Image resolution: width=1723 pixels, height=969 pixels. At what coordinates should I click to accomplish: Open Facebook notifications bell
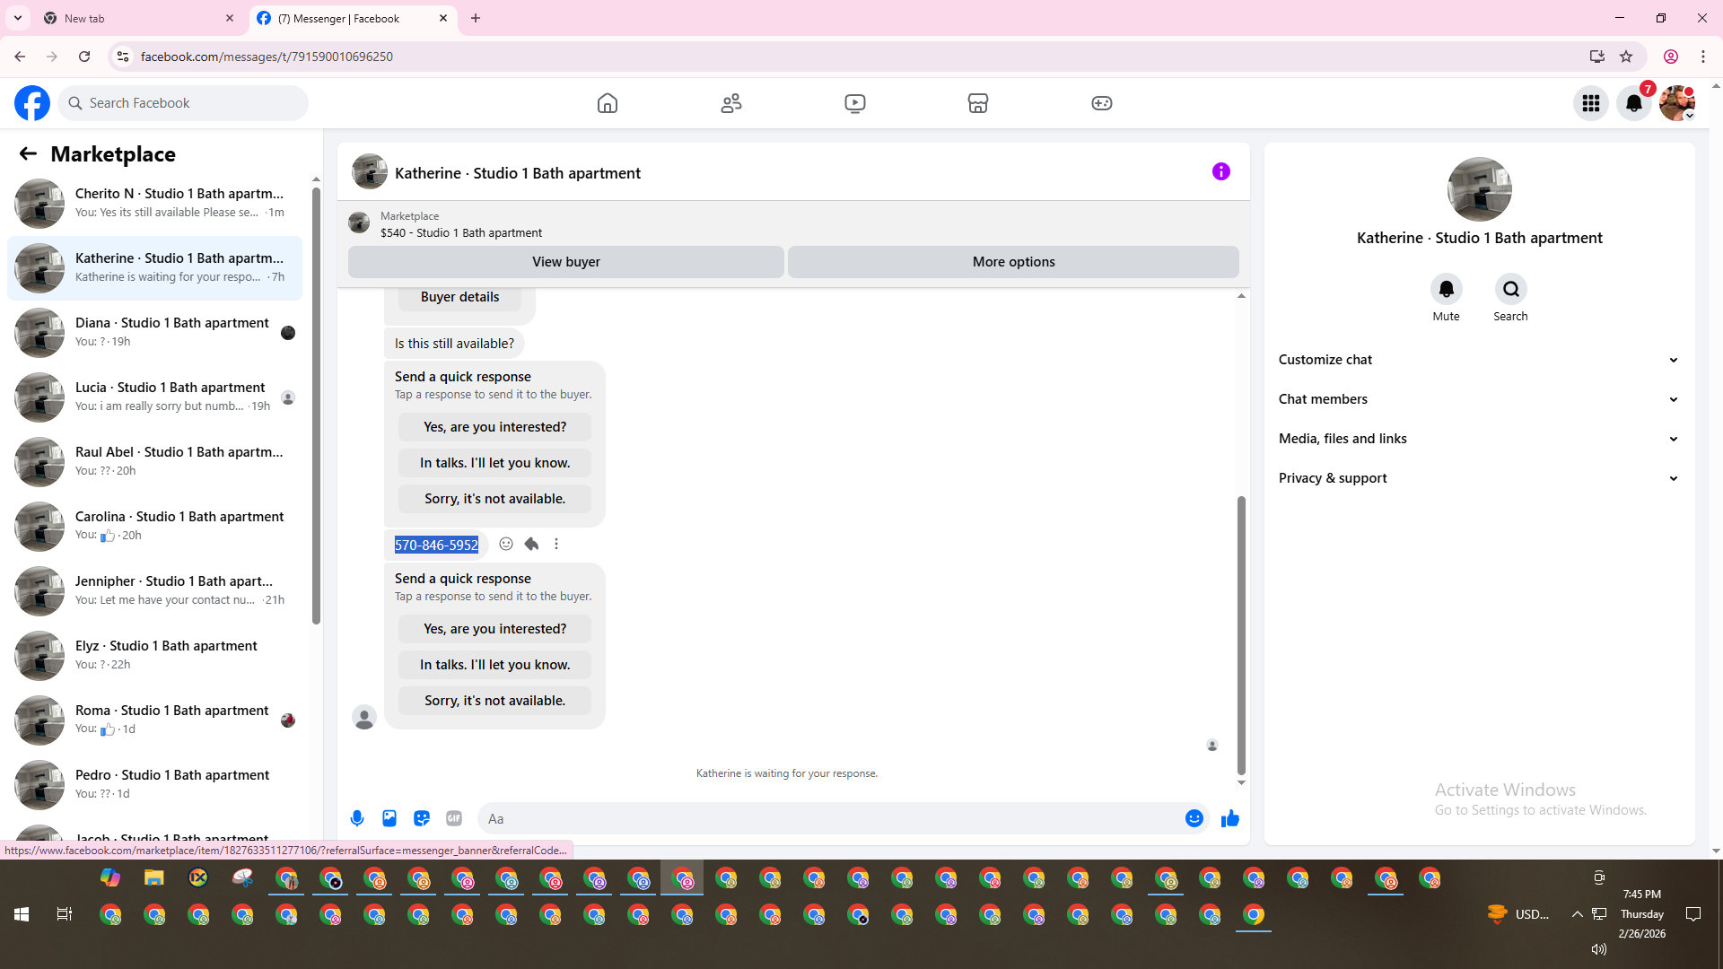(1633, 103)
